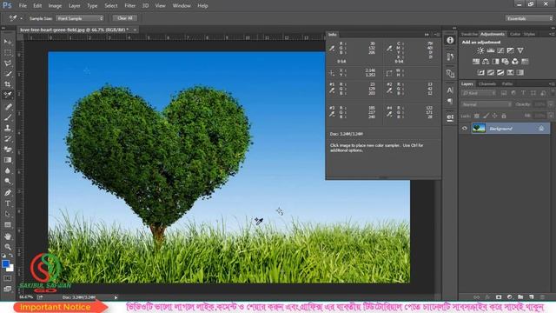
Task: Click the foreground color swatch
Action: point(5,263)
